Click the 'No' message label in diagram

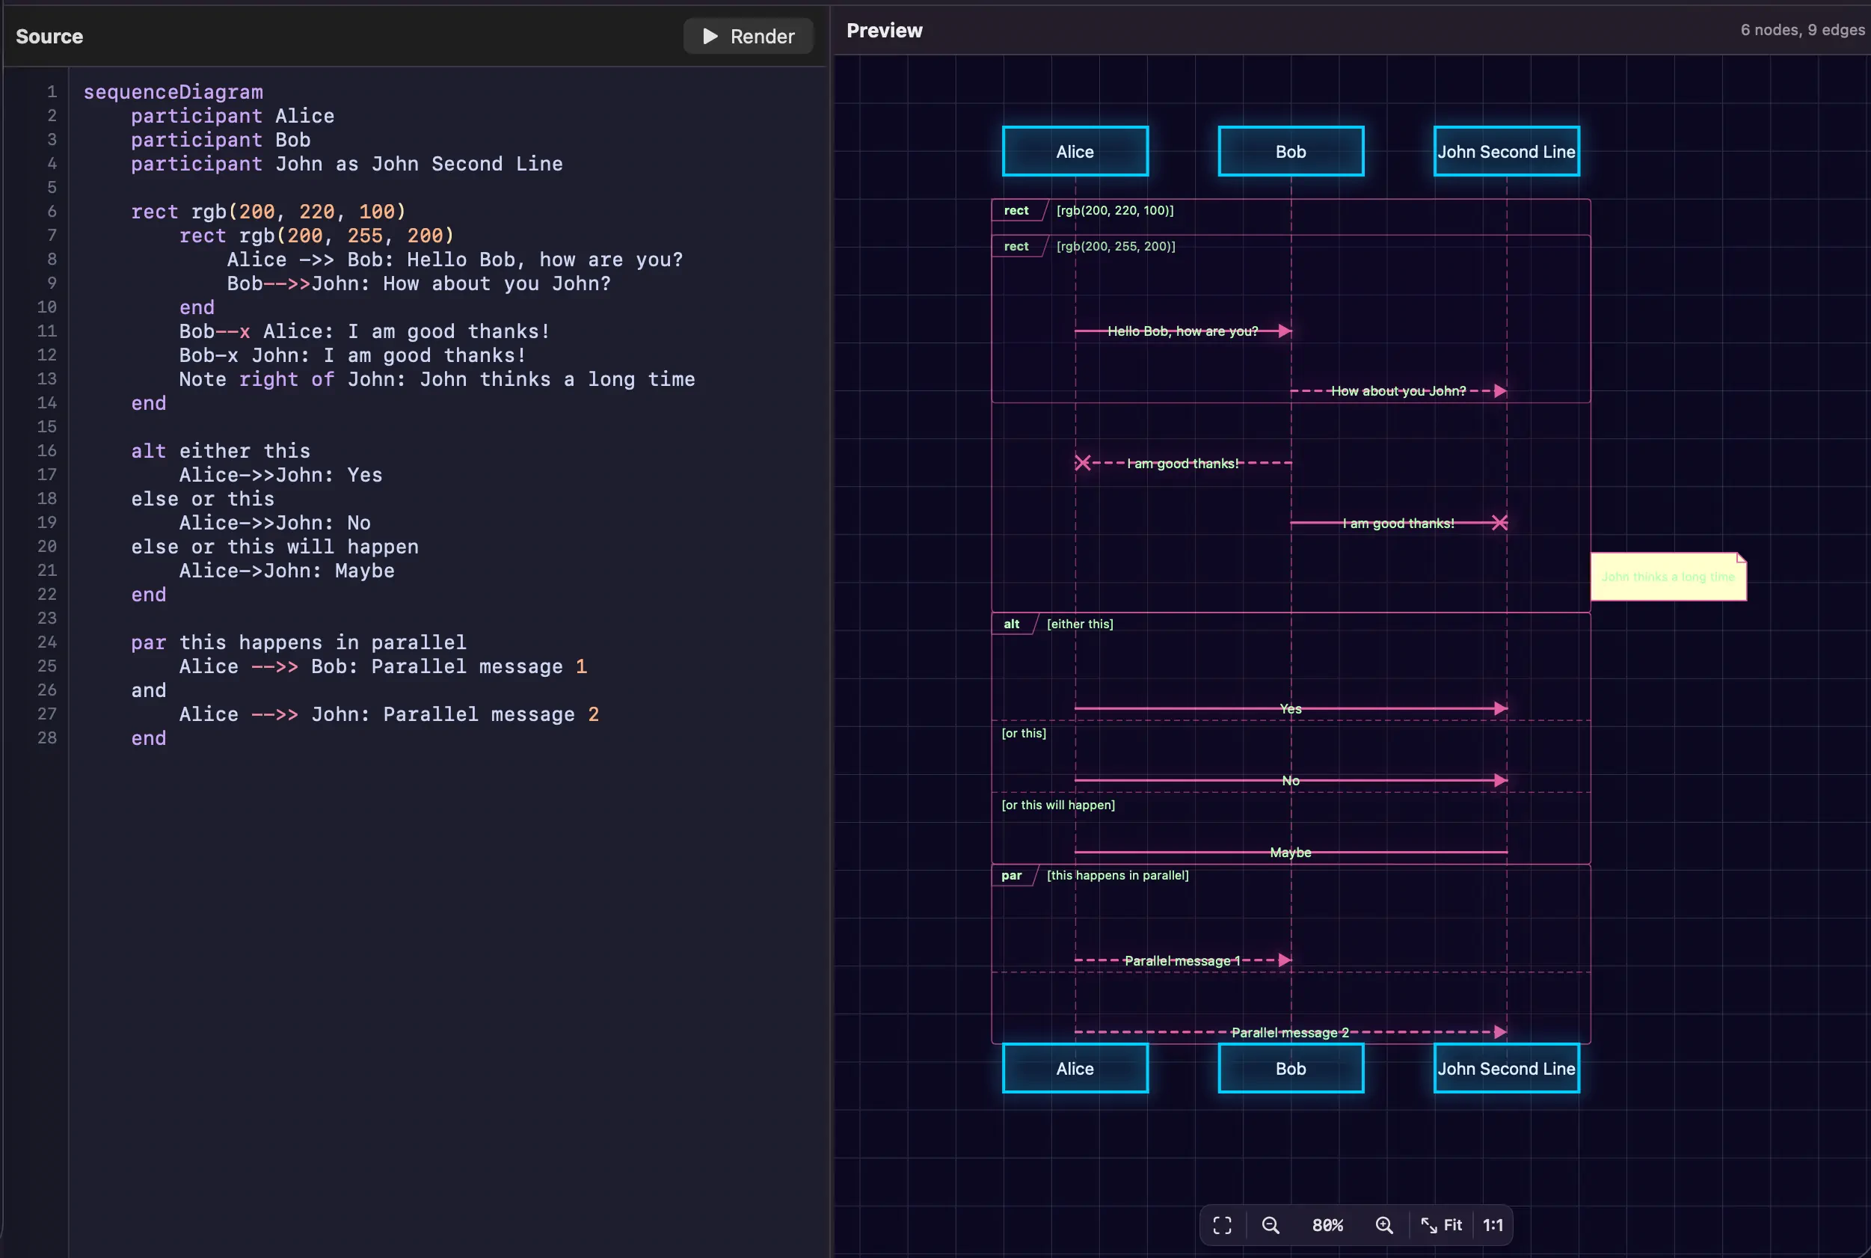(x=1291, y=781)
